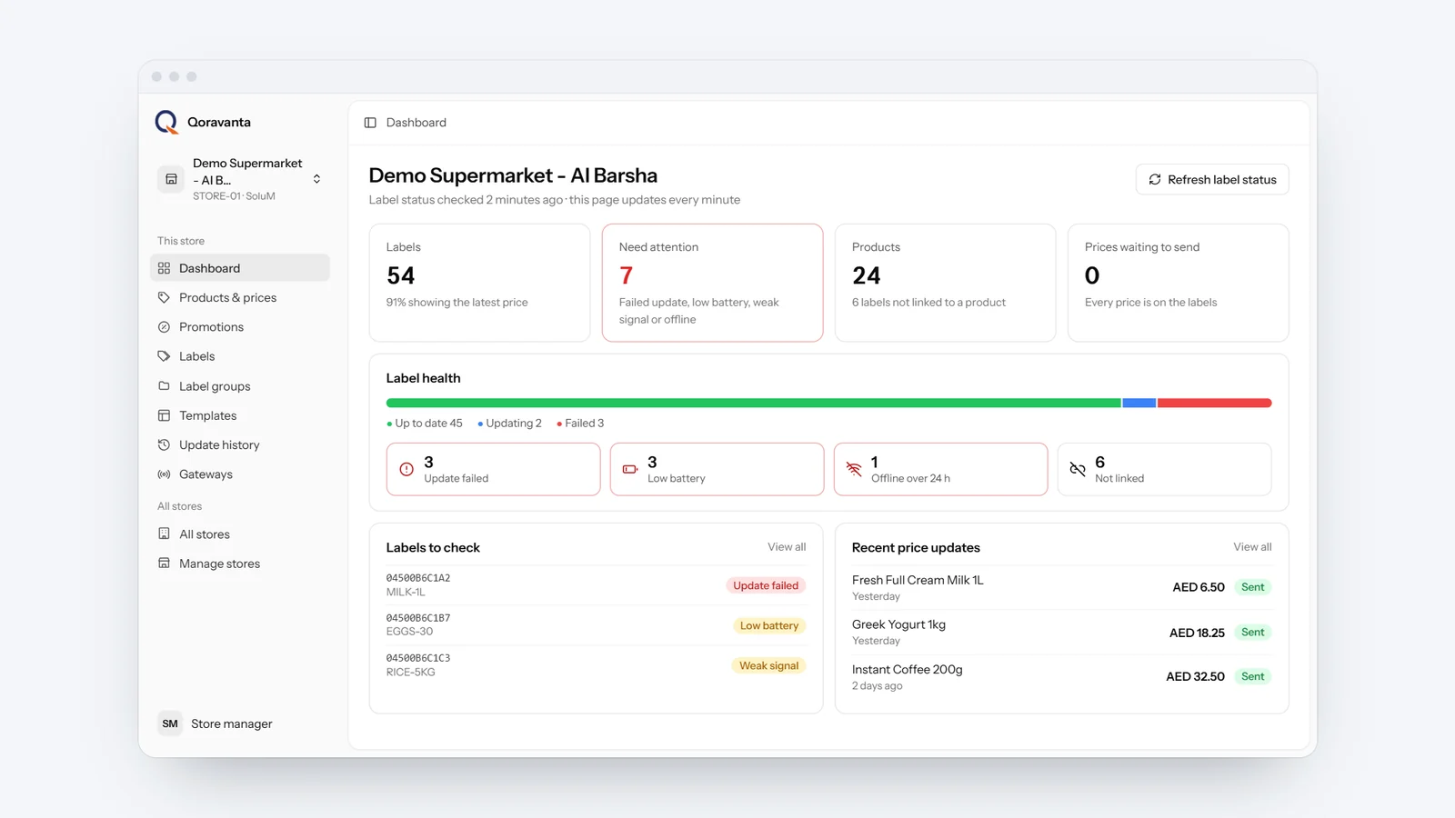Go to Promotions section
The width and height of the screenshot is (1455, 818).
pyautogui.click(x=239, y=327)
